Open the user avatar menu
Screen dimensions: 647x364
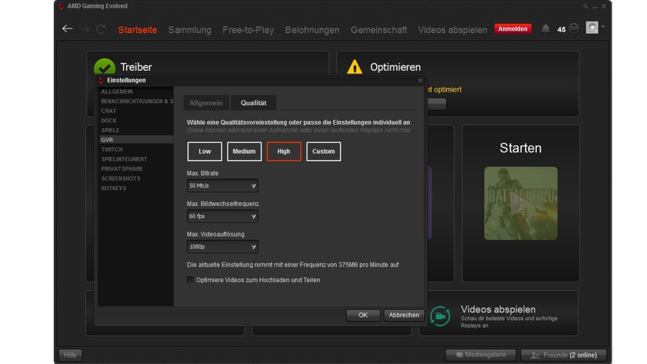[592, 28]
